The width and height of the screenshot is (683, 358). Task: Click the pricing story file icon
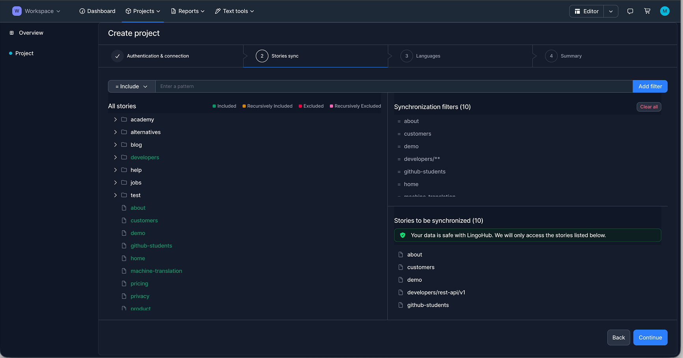pos(124,283)
